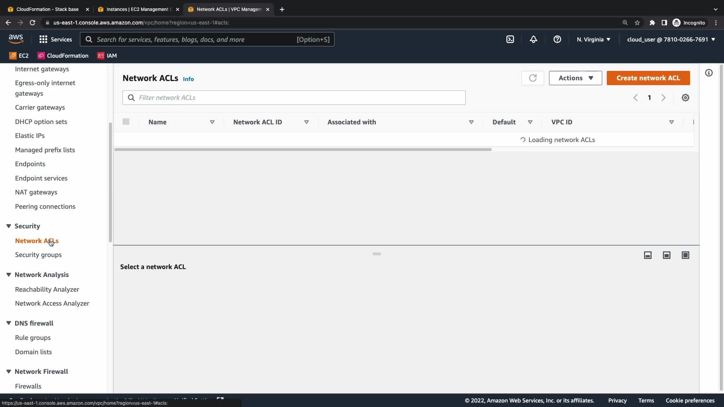Open Security groups in sidebar
724x407 pixels.
tap(38, 255)
